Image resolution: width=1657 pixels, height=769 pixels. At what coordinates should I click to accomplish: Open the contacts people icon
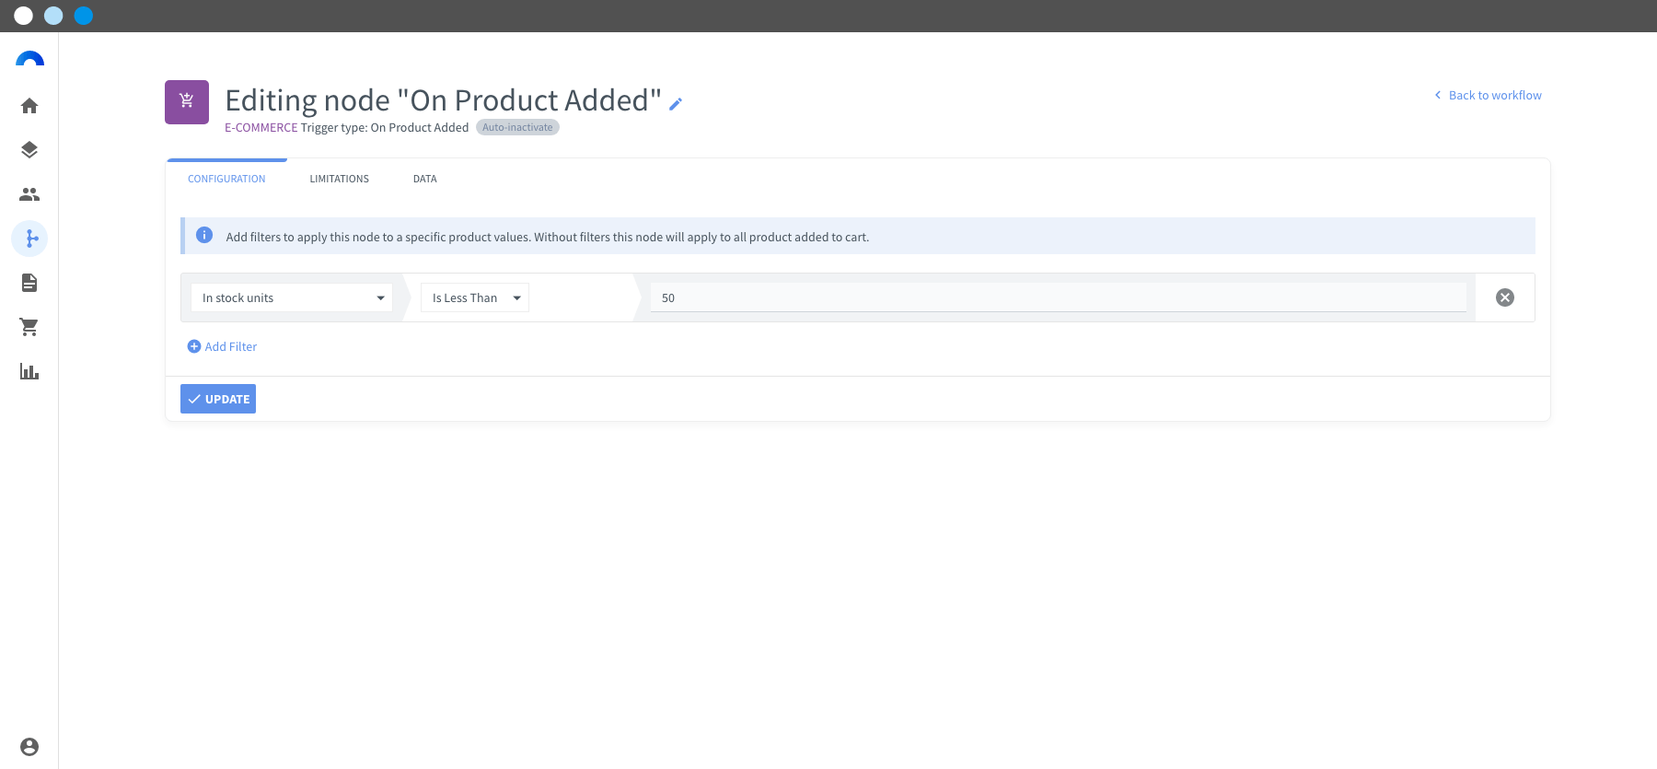point(29,194)
